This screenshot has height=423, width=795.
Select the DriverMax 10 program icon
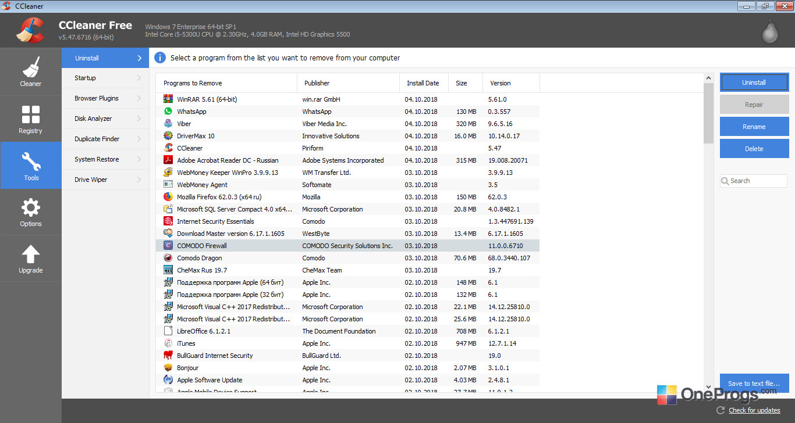[168, 136]
